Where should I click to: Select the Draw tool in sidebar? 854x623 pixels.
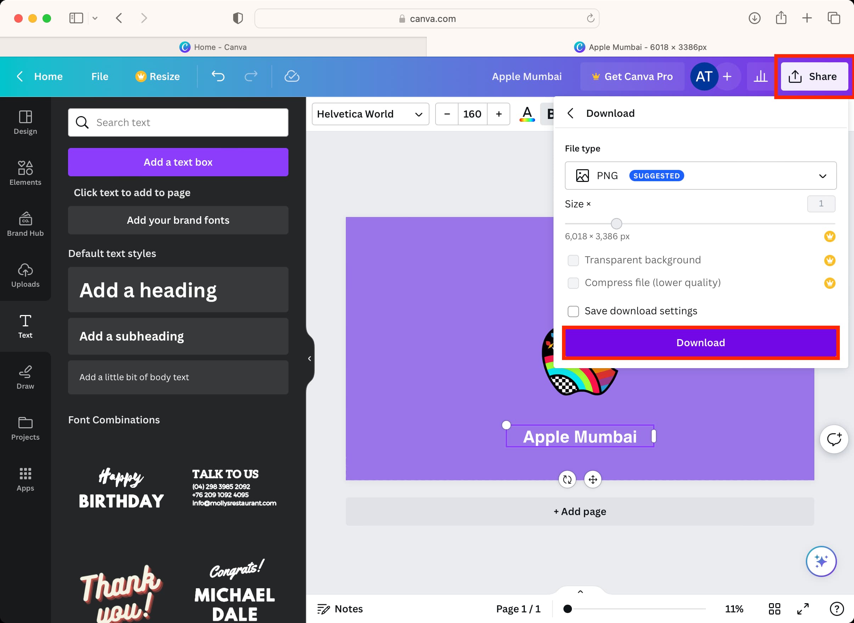25,377
